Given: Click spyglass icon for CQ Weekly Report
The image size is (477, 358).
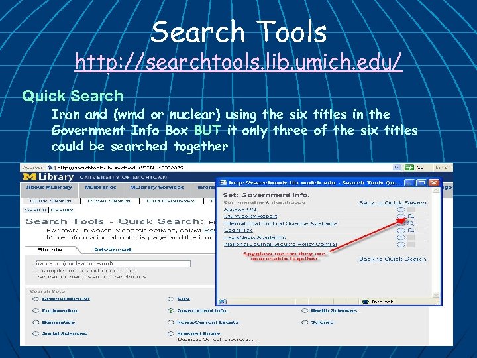Looking at the screenshot, I should point(411,216).
